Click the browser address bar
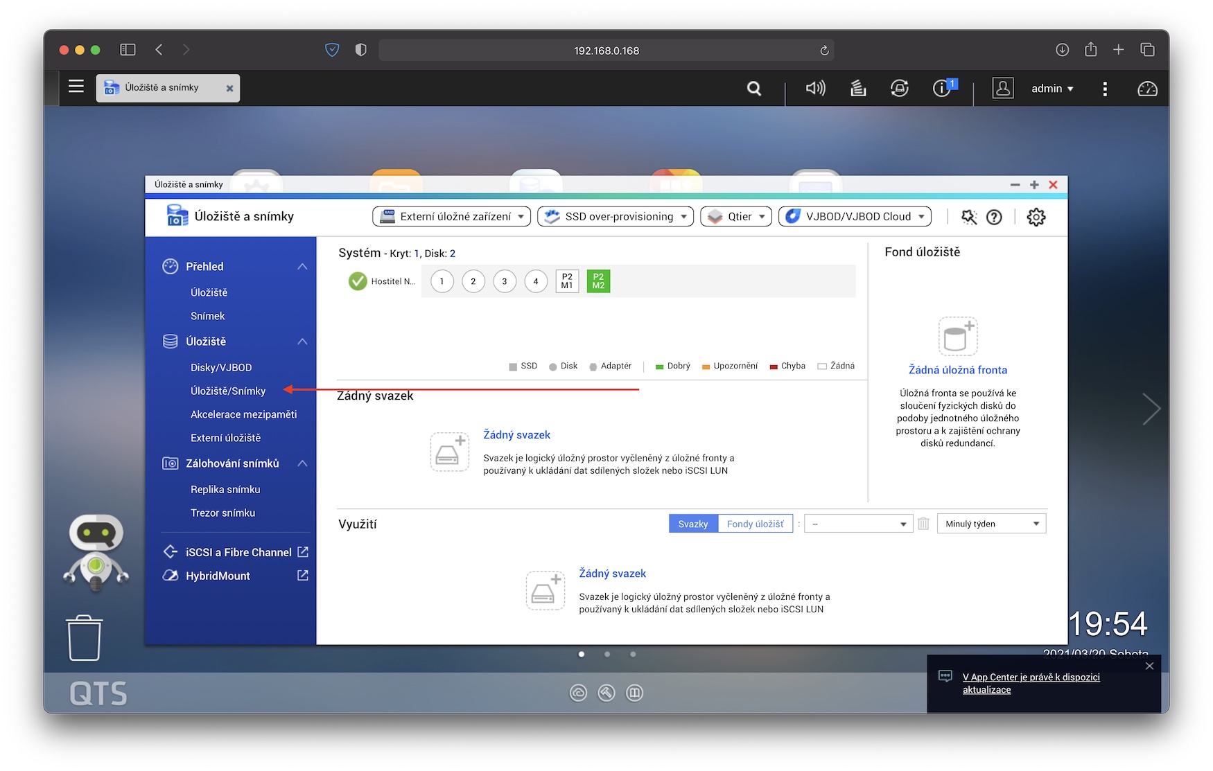1213x771 pixels. tap(606, 51)
